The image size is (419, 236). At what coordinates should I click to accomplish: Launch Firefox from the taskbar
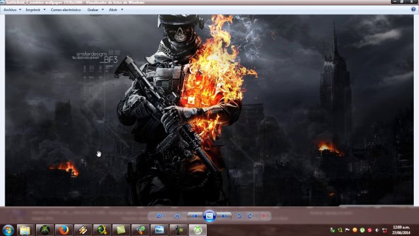pos(64,230)
